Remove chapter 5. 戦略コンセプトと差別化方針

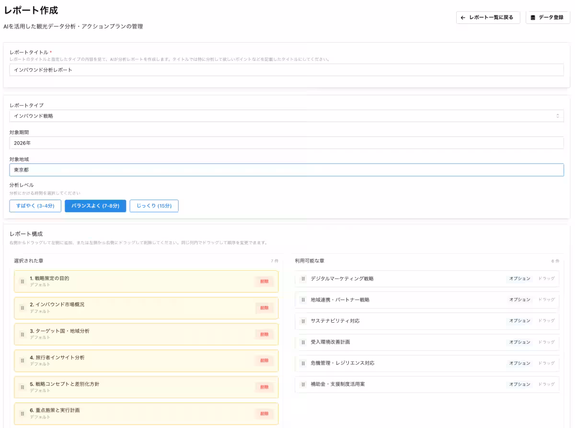264,387
